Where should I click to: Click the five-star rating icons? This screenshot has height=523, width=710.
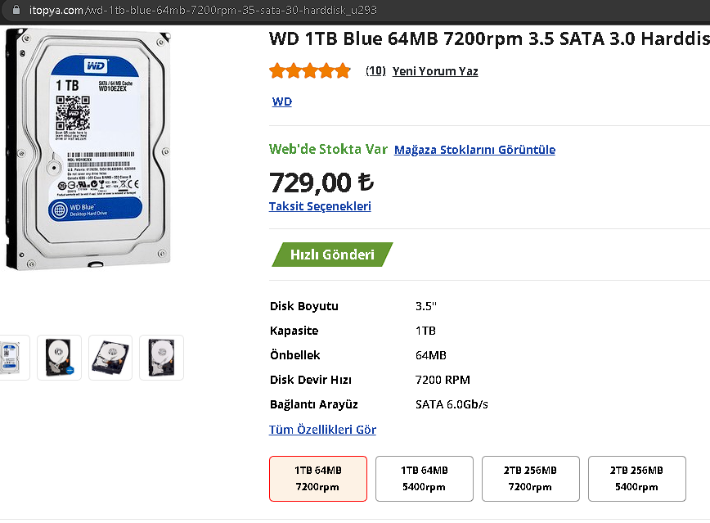pos(310,71)
